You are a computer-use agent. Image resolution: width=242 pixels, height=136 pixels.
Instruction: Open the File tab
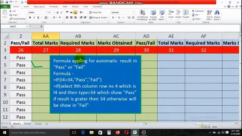pyautogui.click(x=5, y=7)
